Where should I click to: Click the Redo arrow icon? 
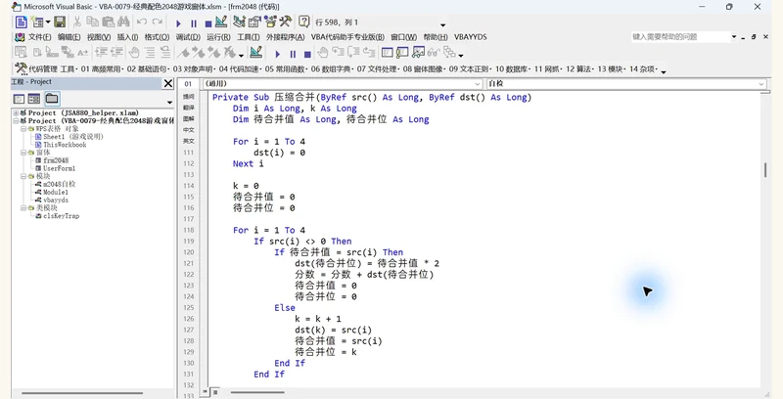(x=158, y=22)
